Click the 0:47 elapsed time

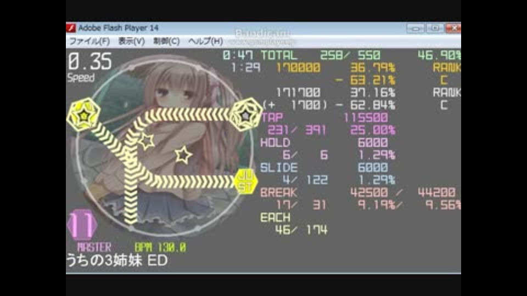coord(238,55)
